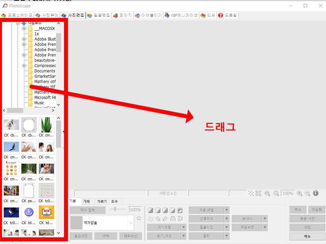Click the 저장 (Save) button

pyautogui.click(x=307, y=227)
